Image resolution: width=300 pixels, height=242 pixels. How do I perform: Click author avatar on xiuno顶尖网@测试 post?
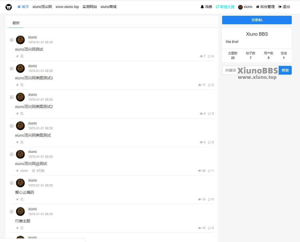(x=20, y=154)
